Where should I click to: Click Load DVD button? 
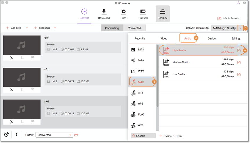tap(42, 28)
